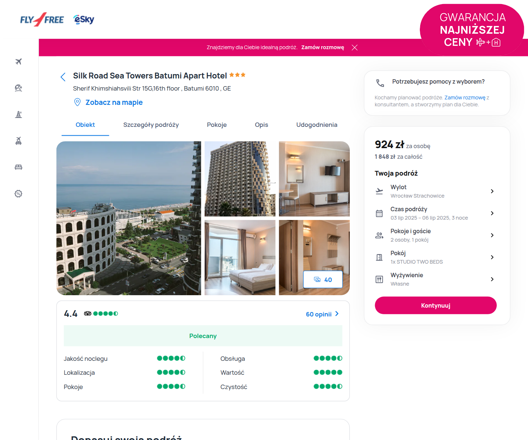Open the beach umbrella holidays sidebar icon
The height and width of the screenshot is (440, 528).
coord(18,88)
